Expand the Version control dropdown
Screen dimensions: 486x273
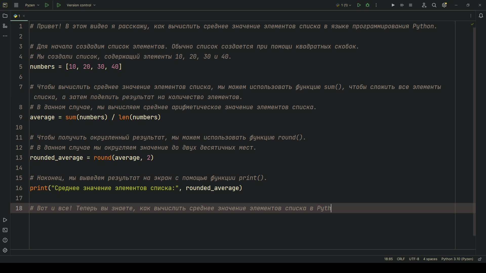[x=81, y=5]
